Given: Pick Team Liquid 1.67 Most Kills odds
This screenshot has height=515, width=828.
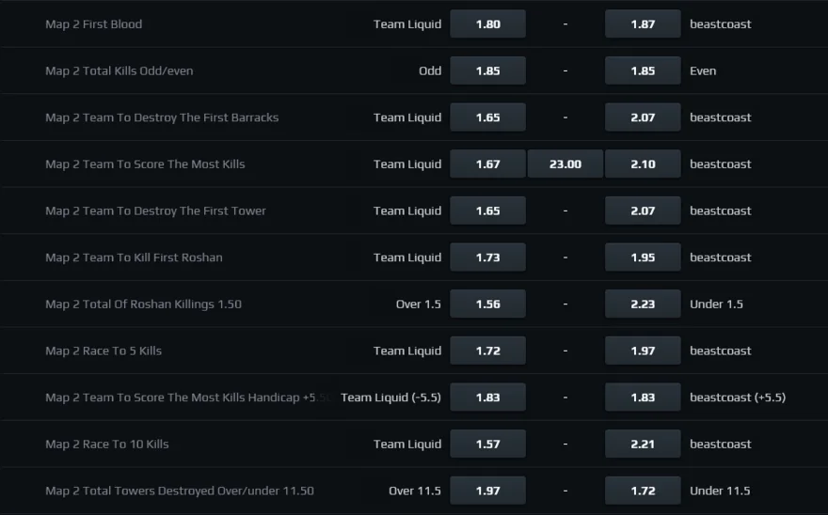Looking at the screenshot, I should [x=487, y=164].
